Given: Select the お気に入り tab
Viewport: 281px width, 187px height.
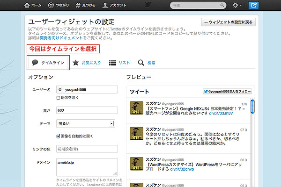Looking at the screenshot, I should [87, 63].
